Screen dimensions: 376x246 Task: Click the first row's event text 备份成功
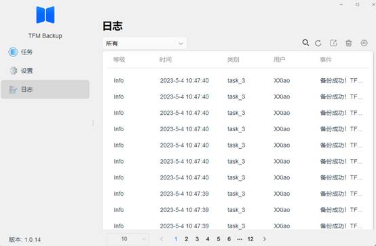[341, 80]
